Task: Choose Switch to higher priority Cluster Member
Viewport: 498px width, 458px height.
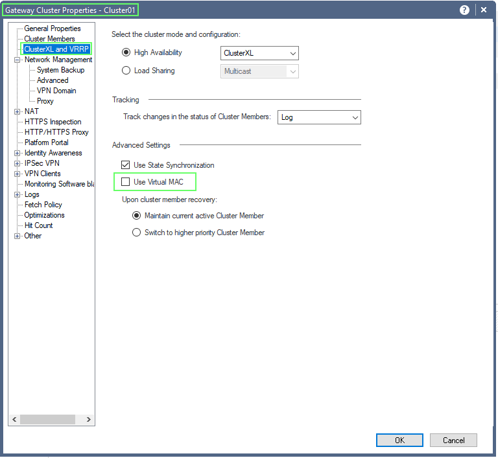Action: (137, 233)
